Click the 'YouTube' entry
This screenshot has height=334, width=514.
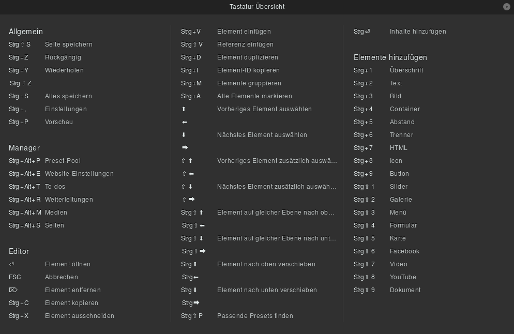403,277
